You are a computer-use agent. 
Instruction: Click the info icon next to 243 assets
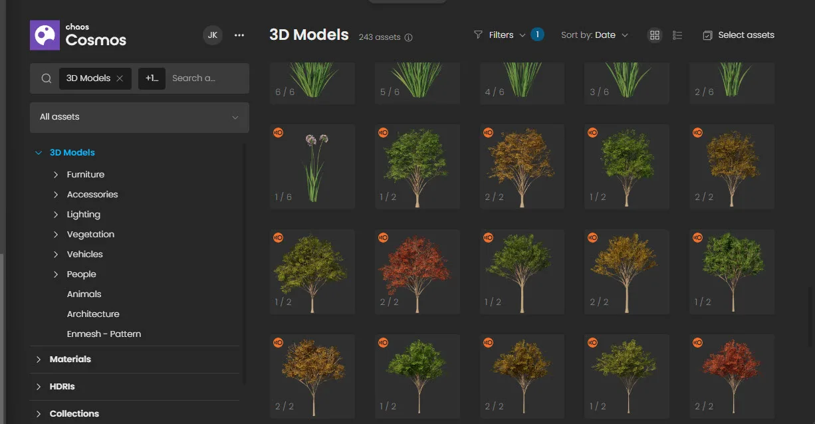[x=407, y=38]
